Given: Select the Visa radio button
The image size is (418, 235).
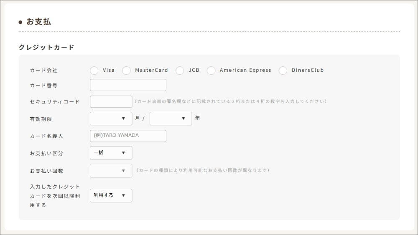Looking at the screenshot, I should [x=94, y=71].
